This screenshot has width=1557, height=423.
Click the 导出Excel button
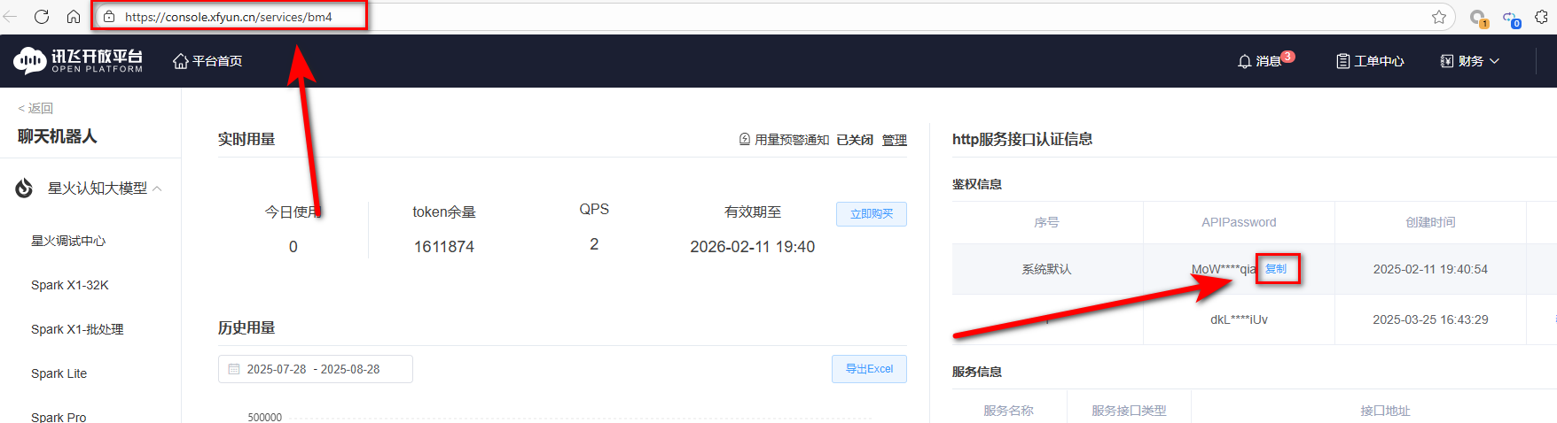(x=869, y=369)
